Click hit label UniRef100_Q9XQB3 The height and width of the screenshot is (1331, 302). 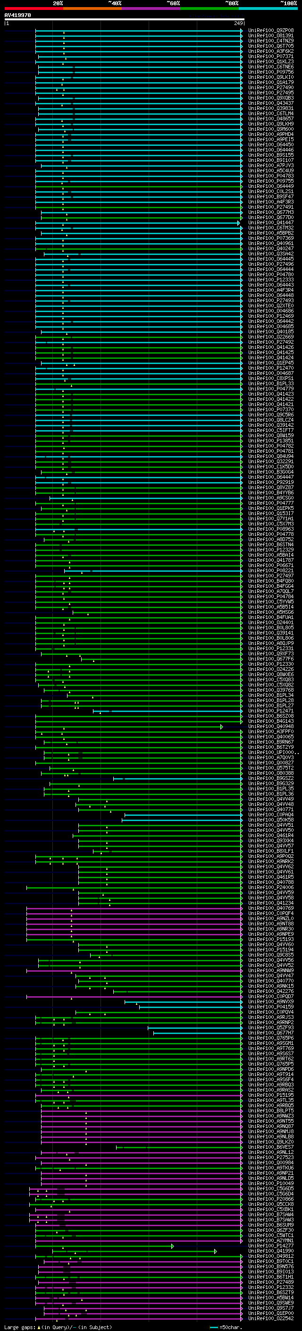coord(271,98)
